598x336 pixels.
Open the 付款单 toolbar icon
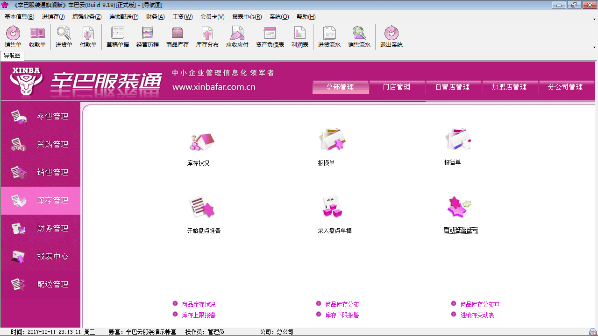(88, 37)
